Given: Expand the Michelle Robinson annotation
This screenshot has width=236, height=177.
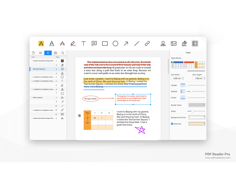Looking at the screenshot, I should pos(32,69).
